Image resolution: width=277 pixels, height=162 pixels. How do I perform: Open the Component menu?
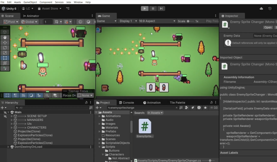(46, 2)
